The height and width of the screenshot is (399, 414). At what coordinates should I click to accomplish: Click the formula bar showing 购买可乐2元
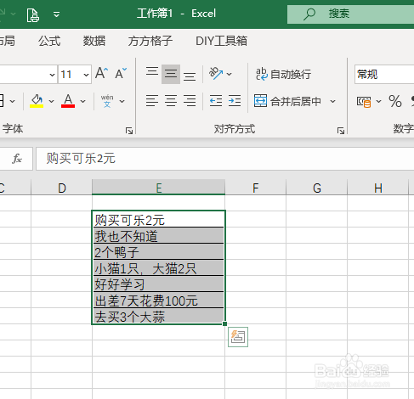pos(225,159)
